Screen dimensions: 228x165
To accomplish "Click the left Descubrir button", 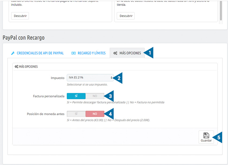I will 20,16.
